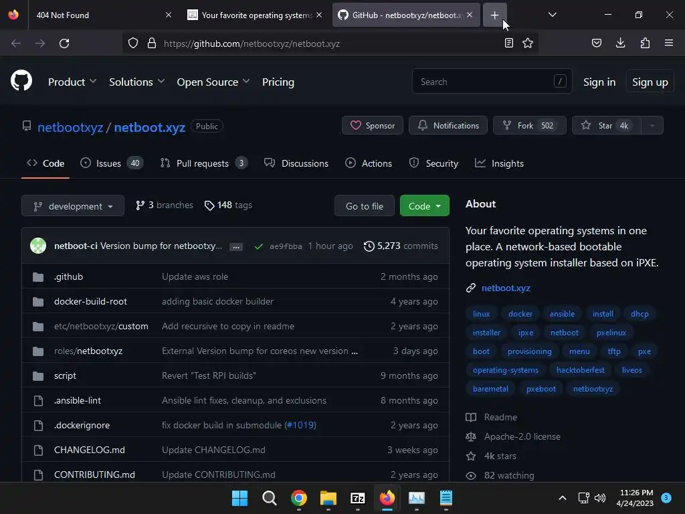Viewport: 685px width, 514px height.
Task: View 3 branches link
Action: pos(165,205)
